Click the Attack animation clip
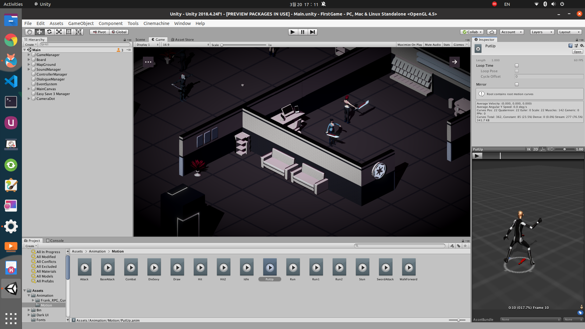Image resolution: width=585 pixels, height=329 pixels. pyautogui.click(x=84, y=270)
